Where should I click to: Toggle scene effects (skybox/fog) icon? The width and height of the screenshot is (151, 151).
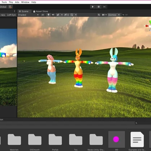pos(58,15)
